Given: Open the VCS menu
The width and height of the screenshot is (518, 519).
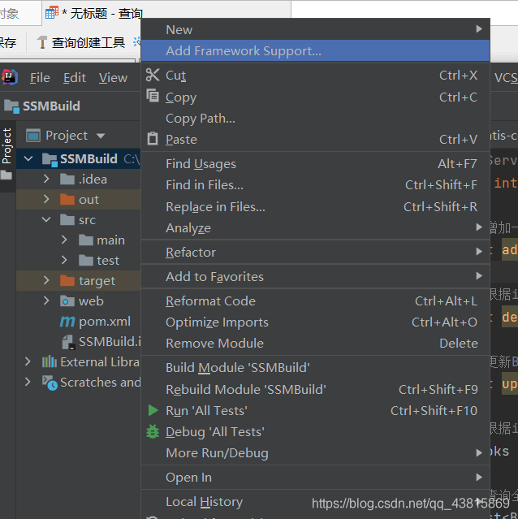Looking at the screenshot, I should (506, 78).
